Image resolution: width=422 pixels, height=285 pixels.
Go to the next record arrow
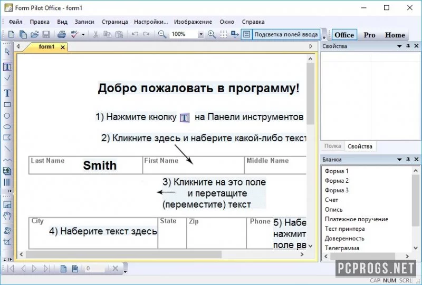click(34, 268)
